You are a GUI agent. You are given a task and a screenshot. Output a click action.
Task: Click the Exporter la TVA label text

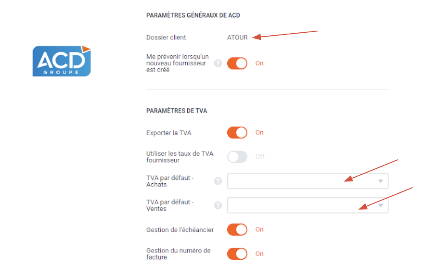(169, 133)
